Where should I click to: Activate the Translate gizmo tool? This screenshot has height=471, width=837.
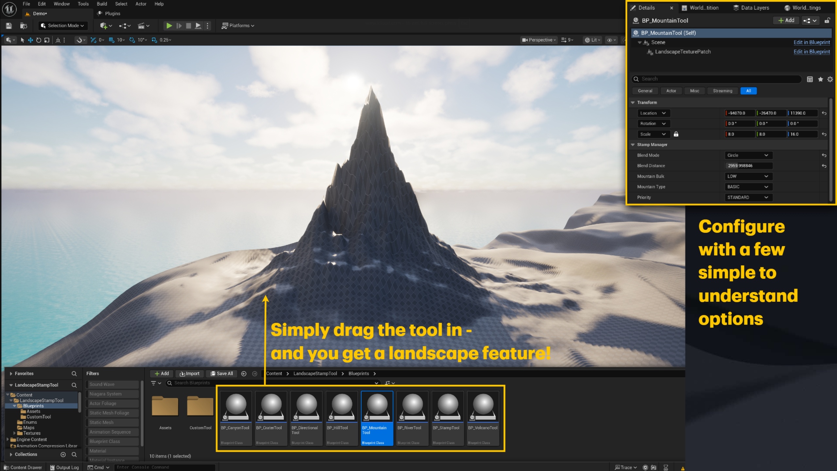(30, 40)
